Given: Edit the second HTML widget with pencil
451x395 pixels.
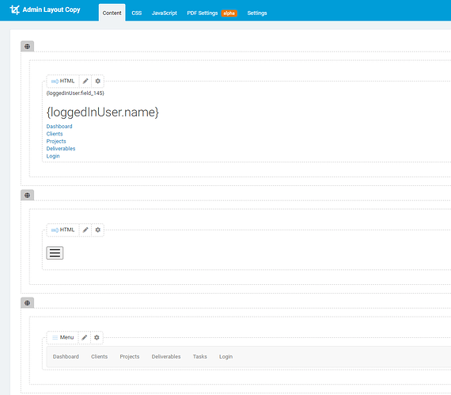Looking at the screenshot, I should [85, 230].
